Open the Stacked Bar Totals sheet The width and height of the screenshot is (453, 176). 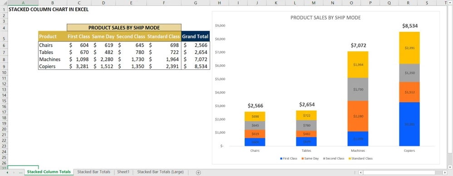point(94,172)
